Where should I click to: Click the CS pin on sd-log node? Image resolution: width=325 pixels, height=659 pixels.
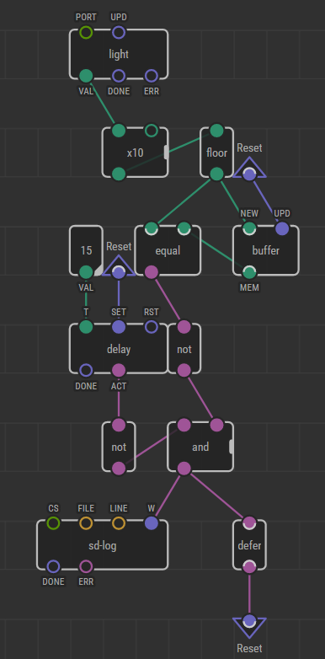click(x=53, y=523)
